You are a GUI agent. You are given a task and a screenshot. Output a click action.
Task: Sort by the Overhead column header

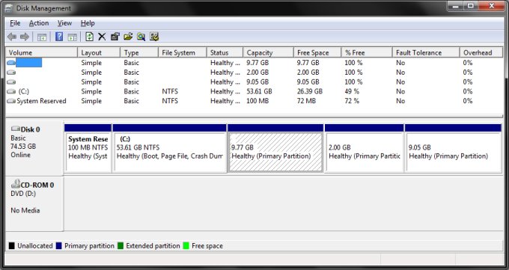(x=481, y=52)
